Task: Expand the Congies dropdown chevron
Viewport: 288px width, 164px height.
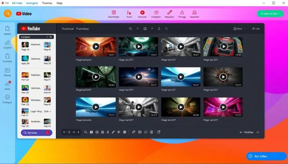Action: (47, 37)
